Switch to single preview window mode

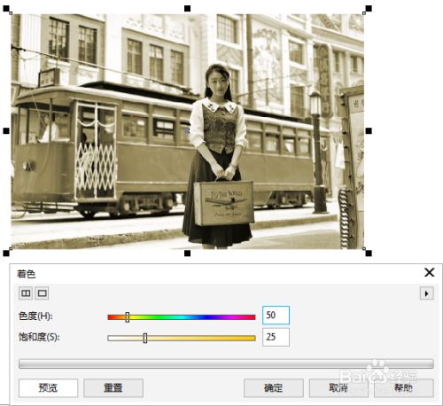pyautogui.click(x=42, y=293)
